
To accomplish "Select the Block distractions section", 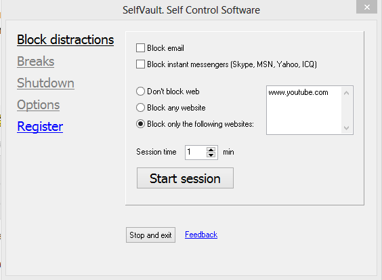I will point(65,39).
